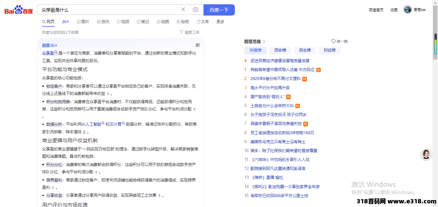Open hot search 《六姊妹》中刘妈的乡音引人入戏
Screen dimensions: 438x207
click(x=280, y=160)
